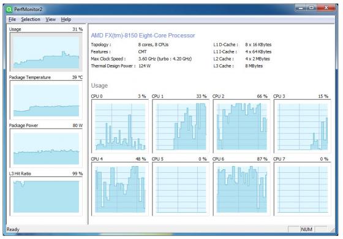Close the PerfMonitor2 window
Screen dimensions: 343x239
pyautogui.click(x=326, y=8)
